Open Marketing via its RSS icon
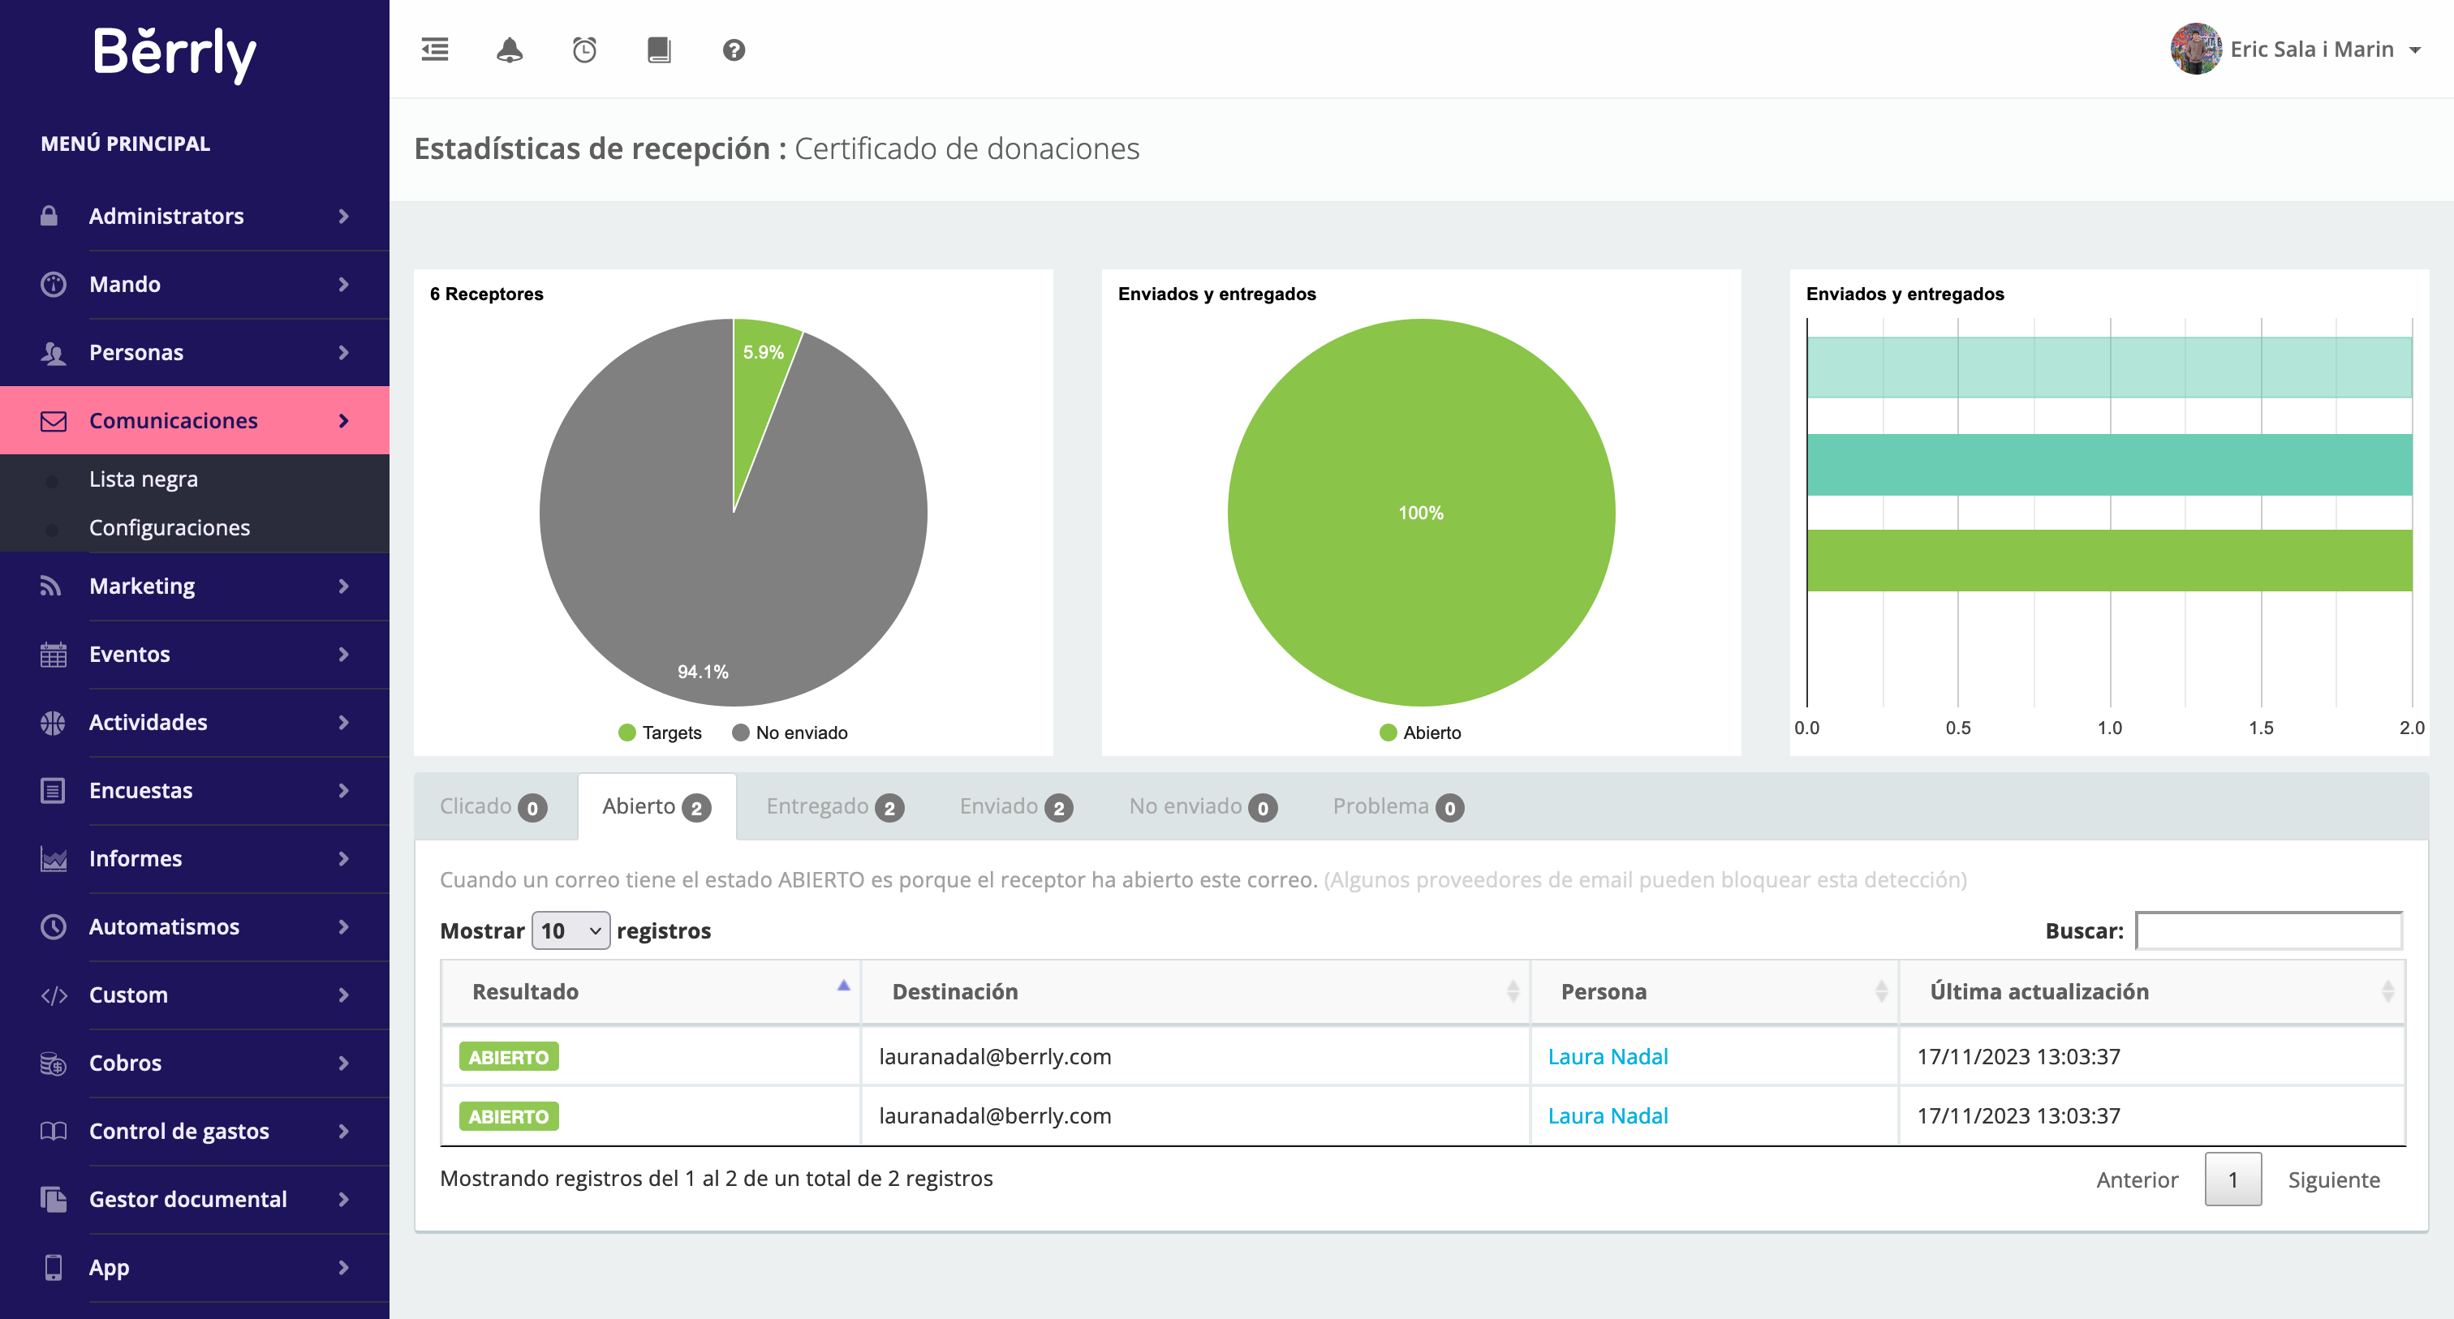This screenshot has height=1319, width=2454. pos(53,586)
